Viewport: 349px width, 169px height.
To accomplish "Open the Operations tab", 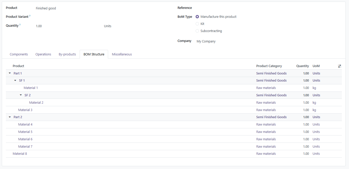I will point(43,54).
